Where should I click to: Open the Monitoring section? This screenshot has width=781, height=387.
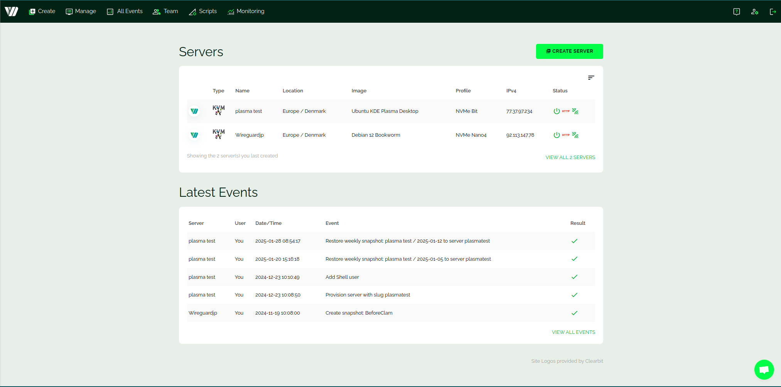click(x=246, y=12)
